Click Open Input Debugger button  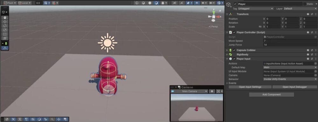(x=295, y=87)
